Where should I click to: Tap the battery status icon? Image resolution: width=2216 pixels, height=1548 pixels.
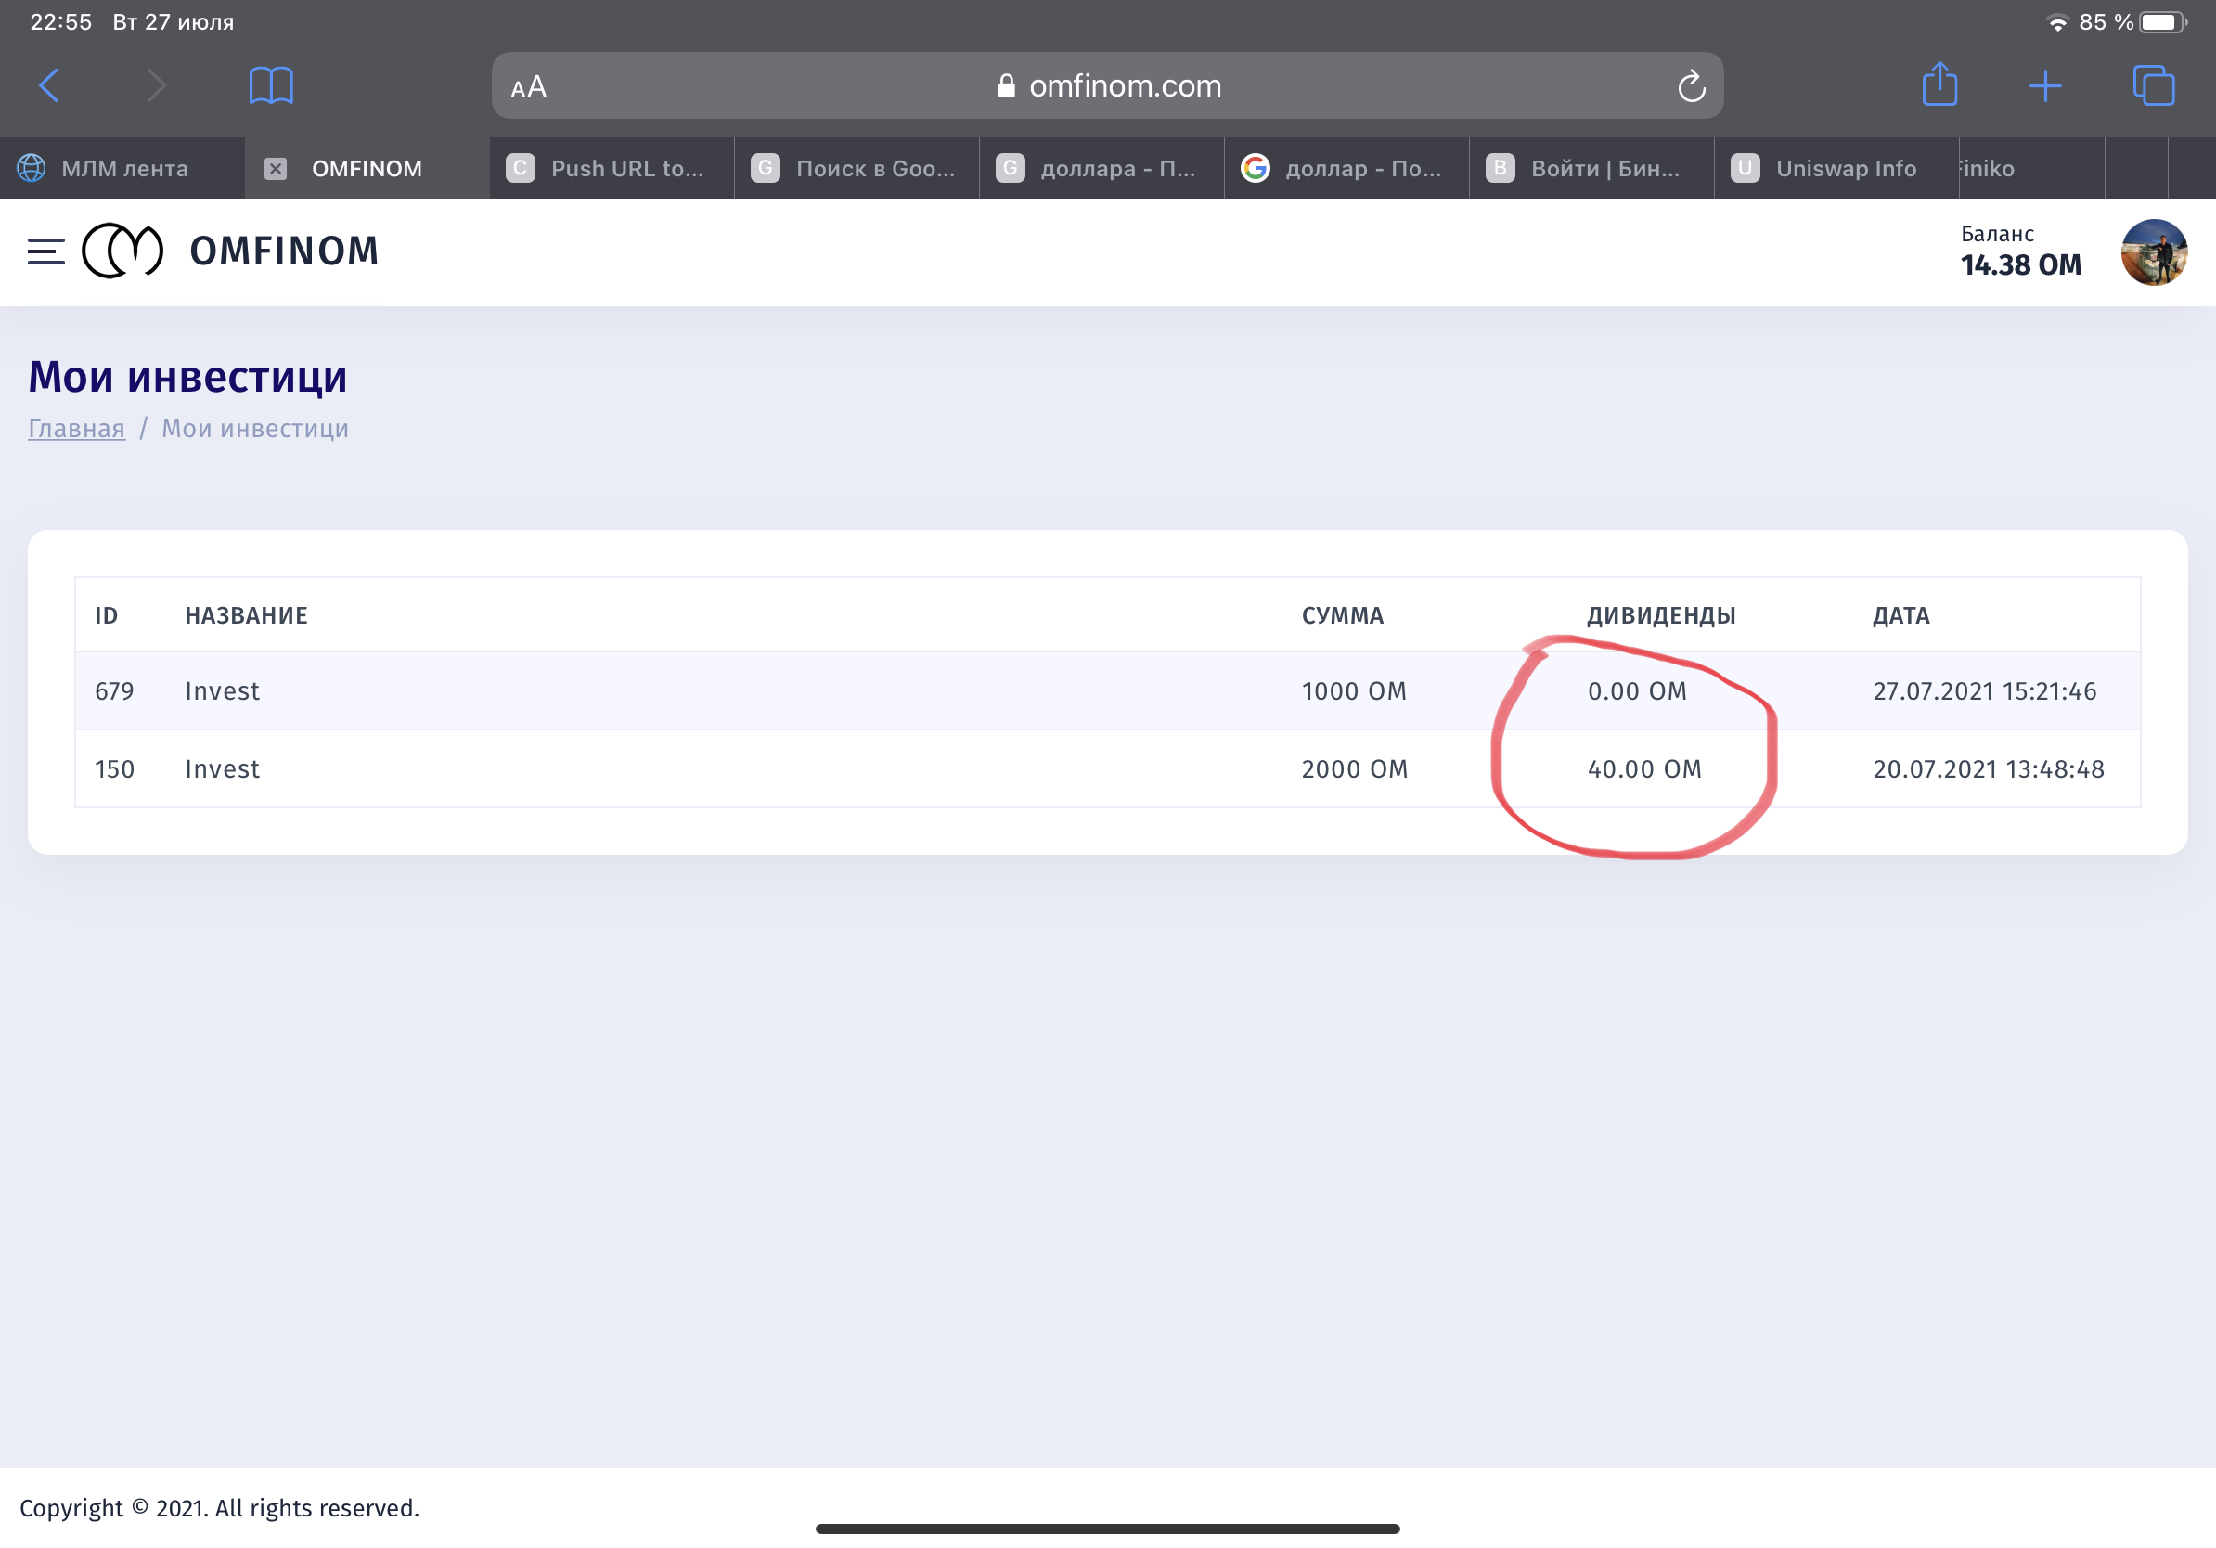[x=2163, y=22]
